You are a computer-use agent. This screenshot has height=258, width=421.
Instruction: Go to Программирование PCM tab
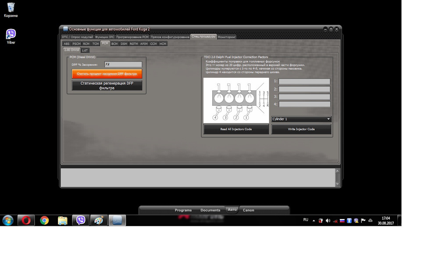click(132, 37)
